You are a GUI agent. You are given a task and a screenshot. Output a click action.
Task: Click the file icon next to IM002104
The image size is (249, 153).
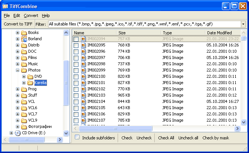[x=83, y=101]
